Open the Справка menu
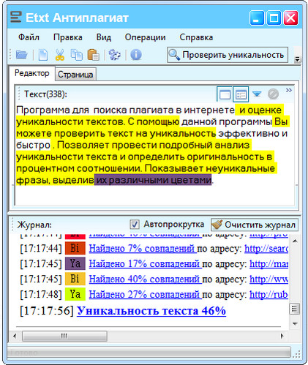The height and width of the screenshot is (365, 308). click(x=196, y=37)
